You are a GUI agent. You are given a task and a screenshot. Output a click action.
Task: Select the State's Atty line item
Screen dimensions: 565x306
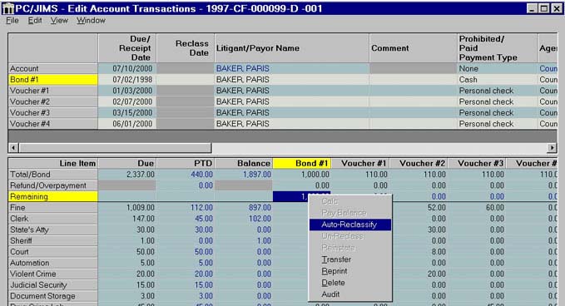[53, 229]
